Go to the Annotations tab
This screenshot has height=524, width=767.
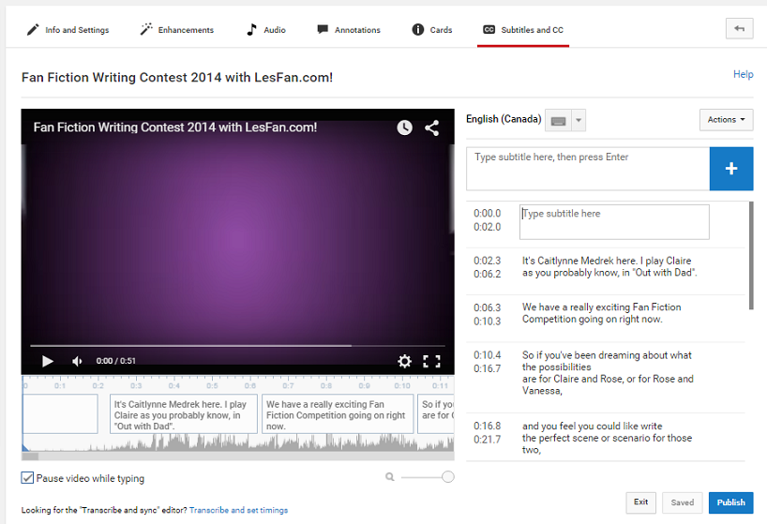[348, 30]
